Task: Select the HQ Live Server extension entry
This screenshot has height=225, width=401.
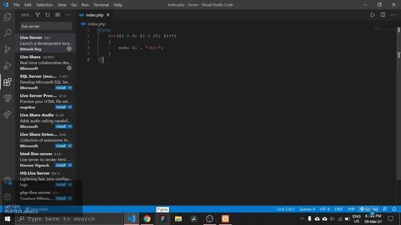Action: pyautogui.click(x=46, y=179)
